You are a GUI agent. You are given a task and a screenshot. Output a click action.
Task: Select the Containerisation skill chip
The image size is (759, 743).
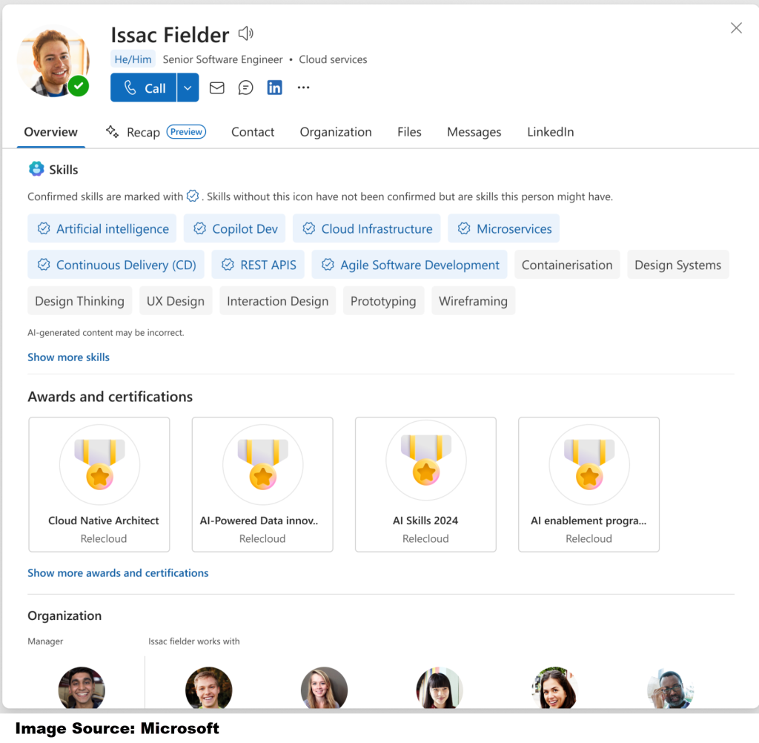(x=567, y=265)
